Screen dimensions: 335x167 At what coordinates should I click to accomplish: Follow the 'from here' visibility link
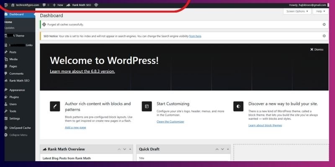[195, 36]
